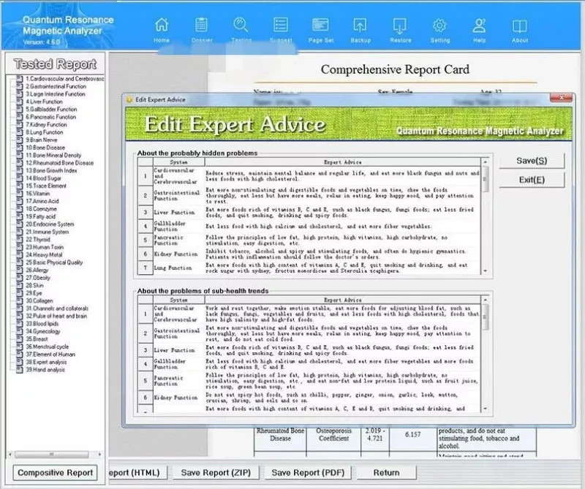Image resolution: width=585 pixels, height=489 pixels.
Task: Edit Gallbladder Function advice in hidden problems
Action: pyautogui.click(x=342, y=227)
